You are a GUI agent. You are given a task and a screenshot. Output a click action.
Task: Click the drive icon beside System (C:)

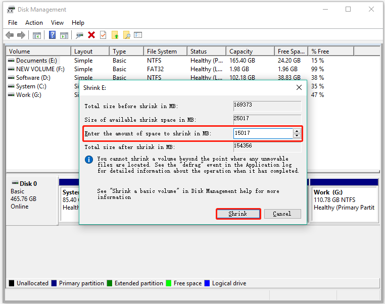[x=11, y=86]
